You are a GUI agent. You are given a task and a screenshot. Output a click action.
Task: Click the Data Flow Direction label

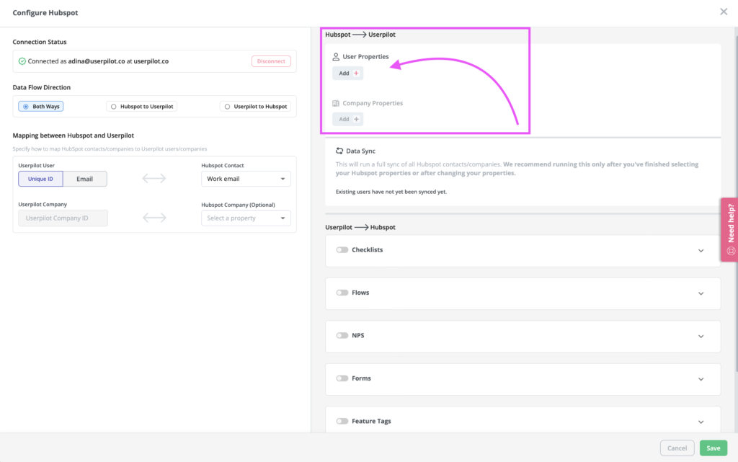coord(41,87)
